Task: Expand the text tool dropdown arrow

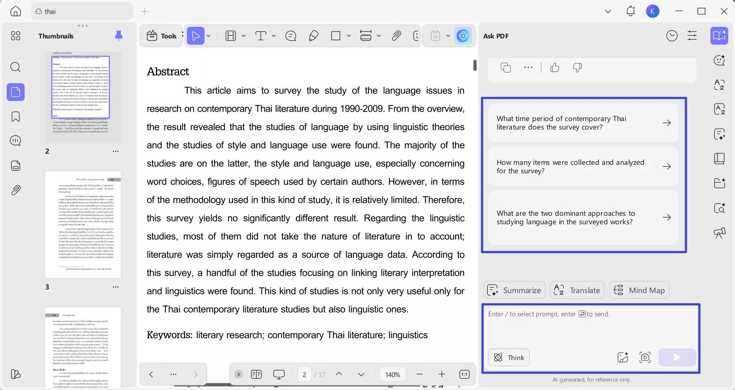Action: 274,36
